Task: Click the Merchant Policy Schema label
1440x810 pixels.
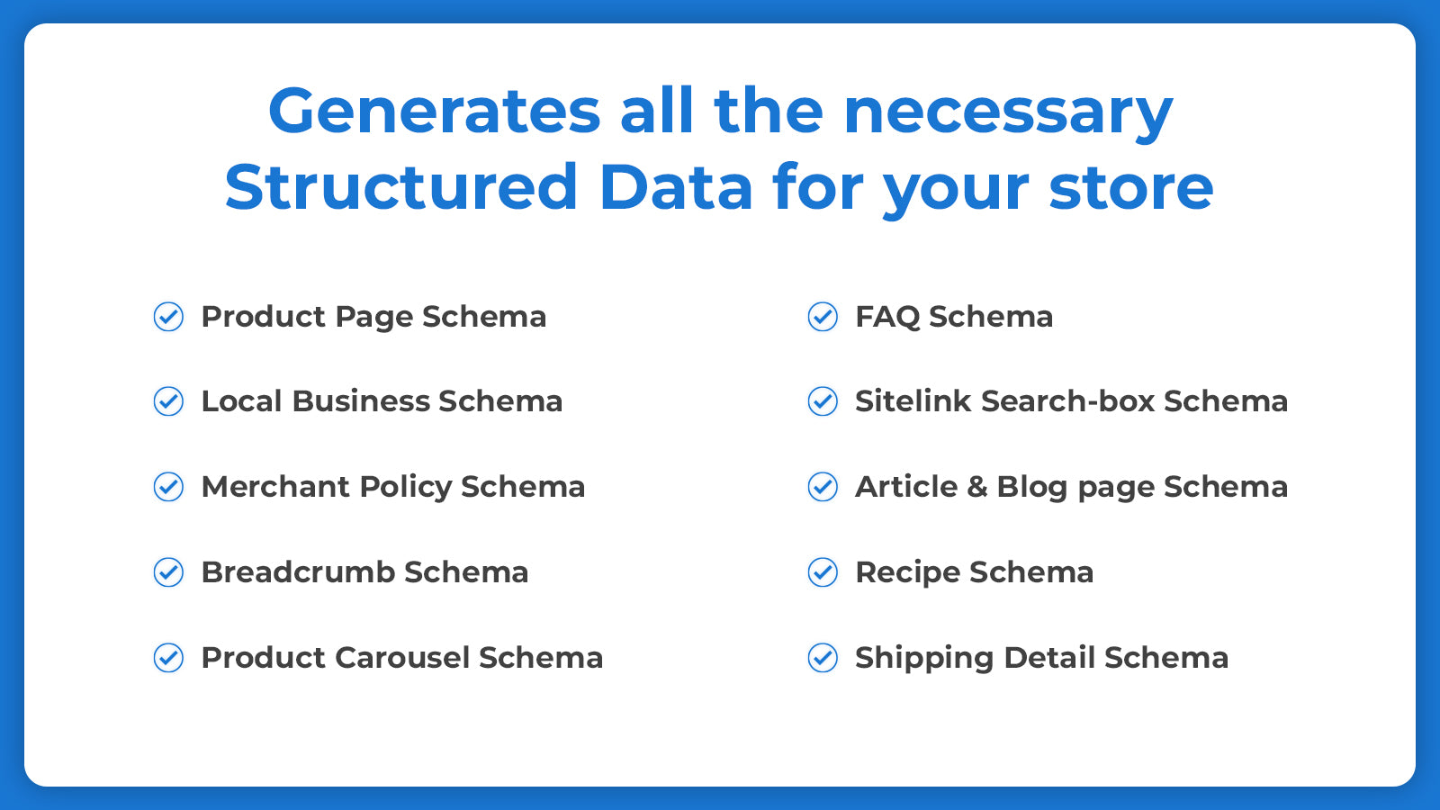Action: click(x=392, y=487)
